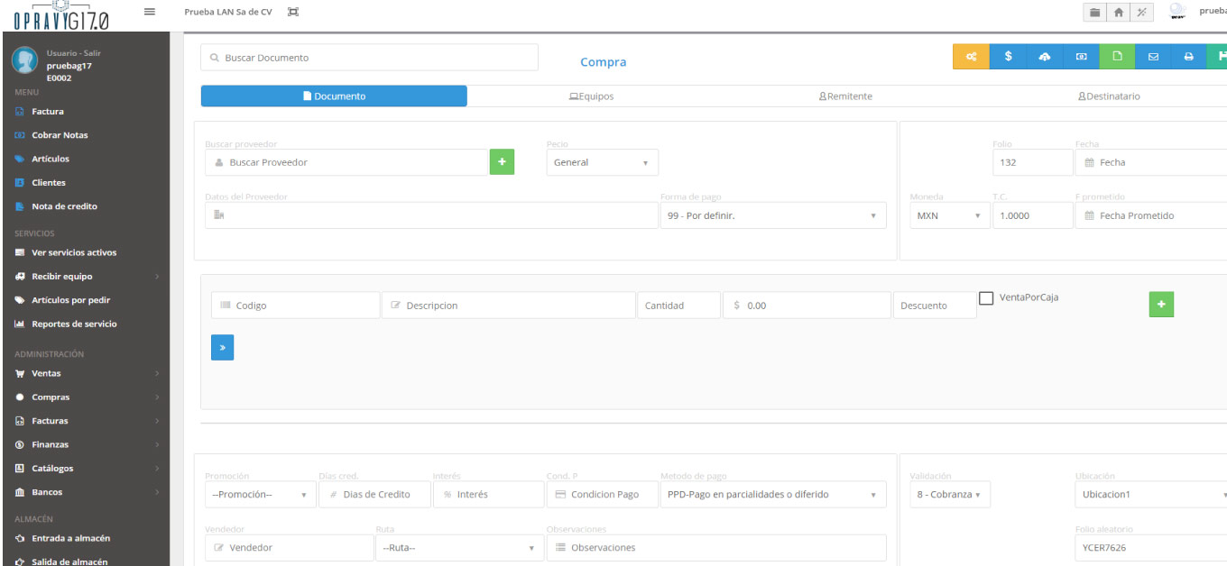Switch to the Remitente tab
This screenshot has width=1227, height=566.
click(845, 96)
